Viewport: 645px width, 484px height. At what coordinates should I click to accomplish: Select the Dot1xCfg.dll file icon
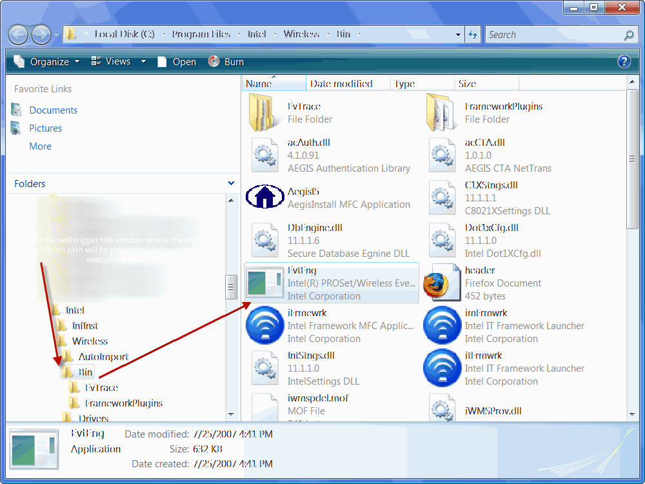[442, 240]
